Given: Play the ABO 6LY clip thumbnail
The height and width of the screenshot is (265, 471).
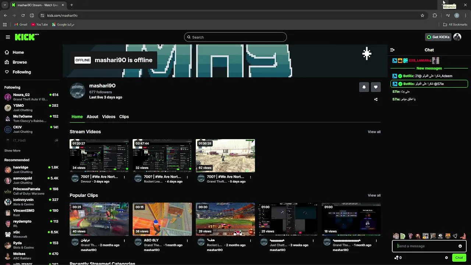Looking at the screenshot, I should point(162,219).
